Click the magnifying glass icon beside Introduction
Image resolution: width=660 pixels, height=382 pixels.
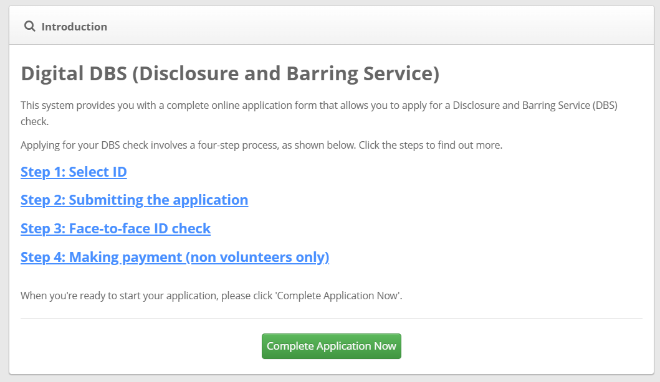(29, 27)
